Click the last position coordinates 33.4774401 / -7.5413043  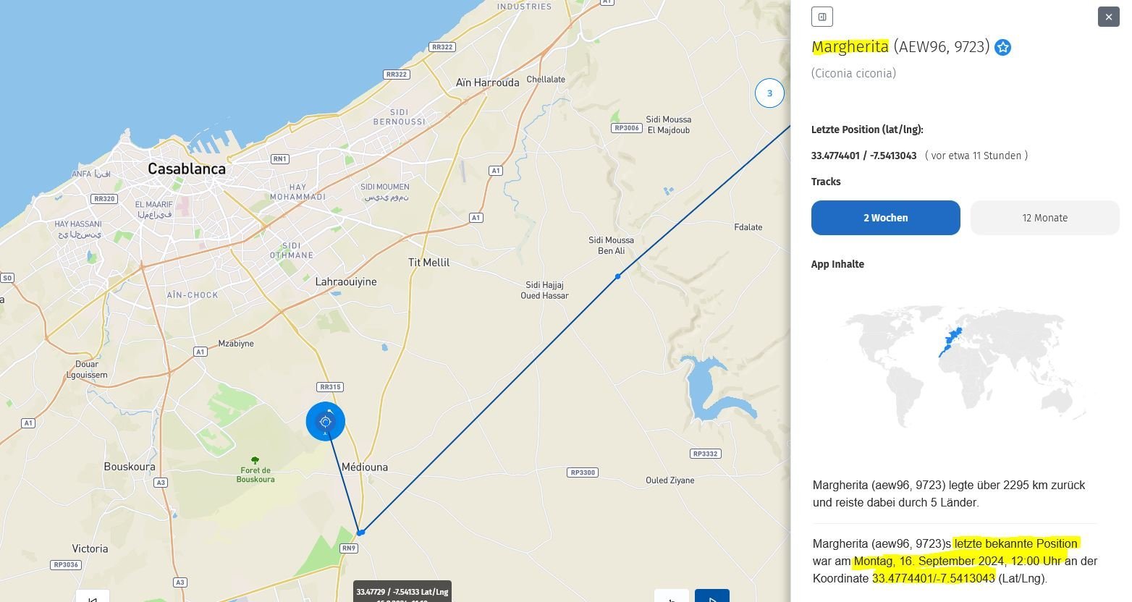(863, 156)
